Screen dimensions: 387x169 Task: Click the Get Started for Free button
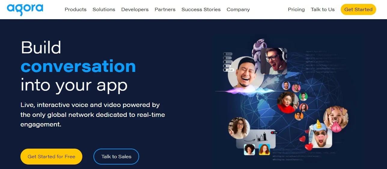pyautogui.click(x=51, y=156)
